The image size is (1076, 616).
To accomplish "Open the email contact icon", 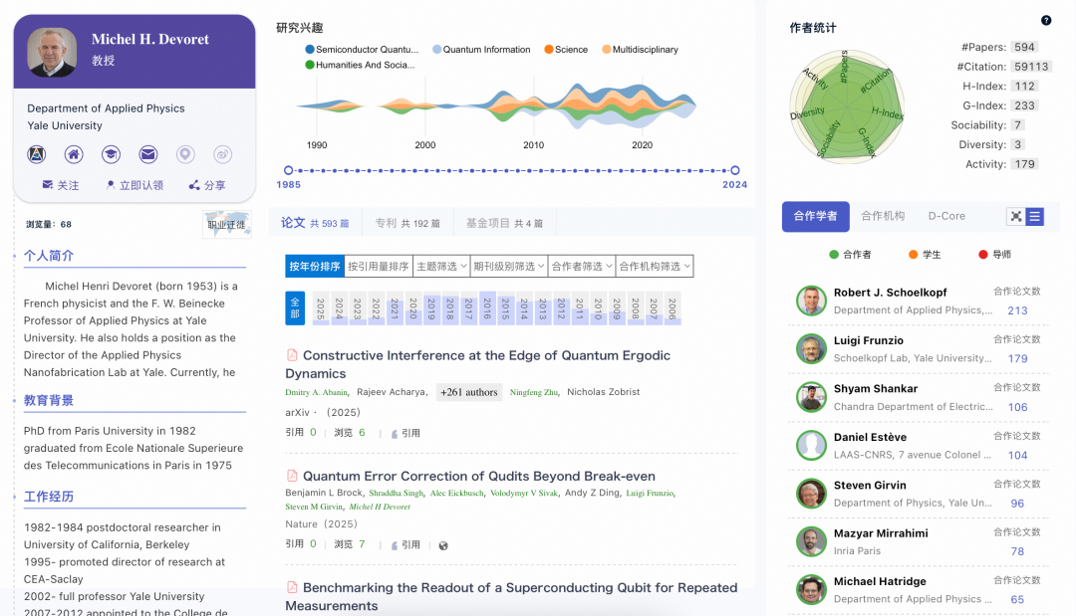I will coord(148,154).
